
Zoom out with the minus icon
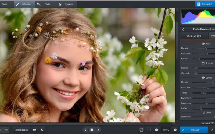coord(157,130)
